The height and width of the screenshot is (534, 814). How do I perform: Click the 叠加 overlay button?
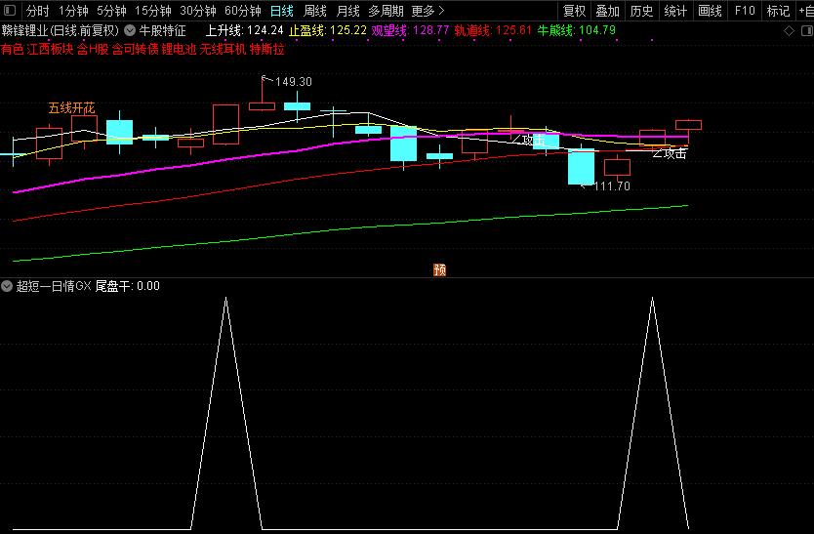(x=607, y=11)
